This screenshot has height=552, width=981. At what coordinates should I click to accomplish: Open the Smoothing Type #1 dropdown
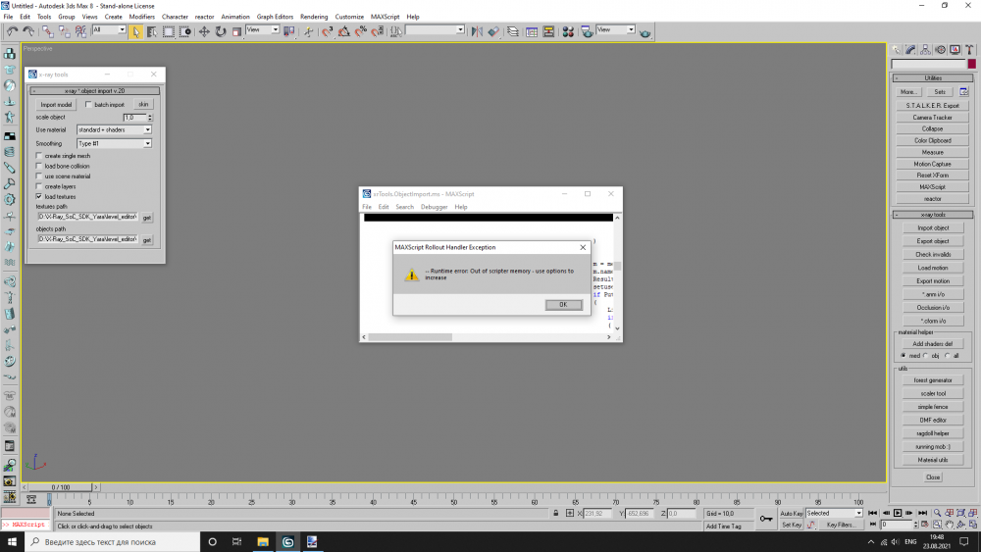click(x=114, y=144)
